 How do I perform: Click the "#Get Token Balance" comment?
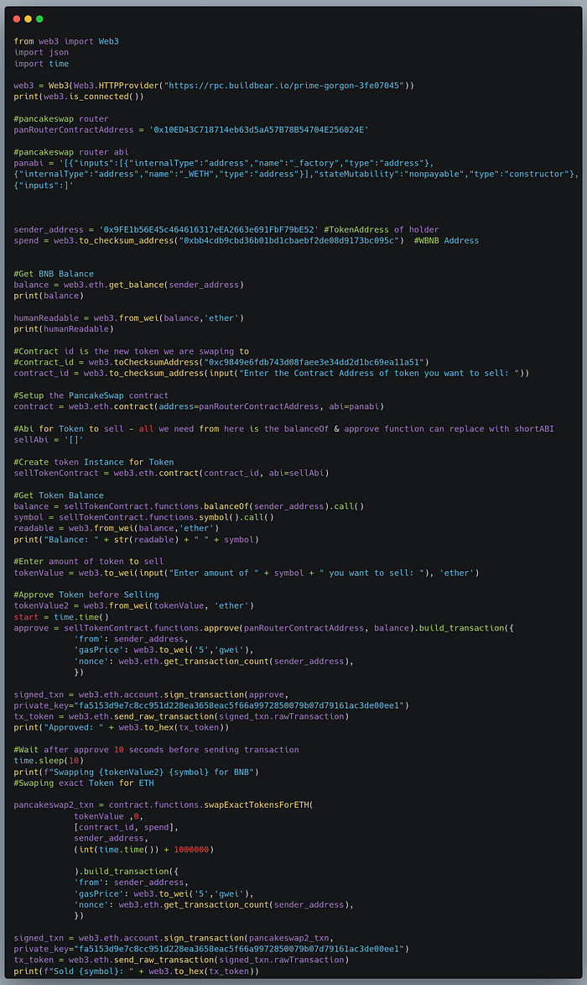pyautogui.click(x=59, y=495)
